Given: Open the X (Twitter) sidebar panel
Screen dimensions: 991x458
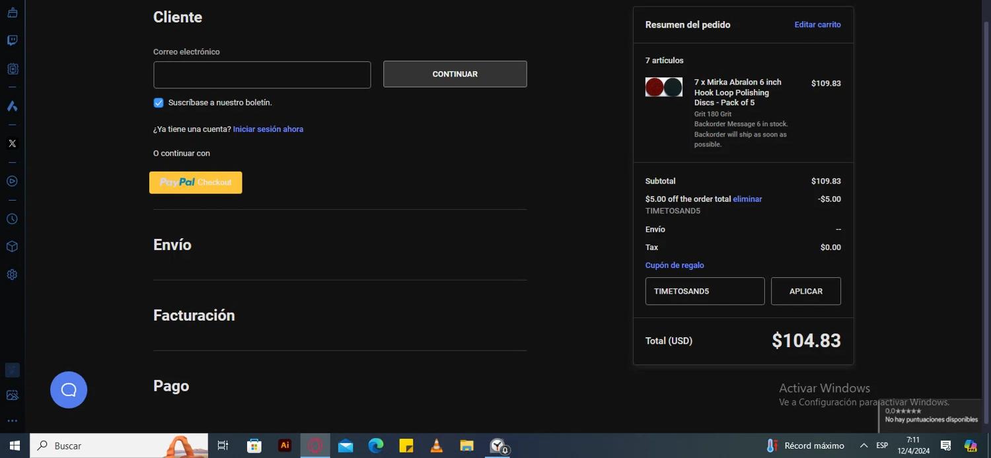Looking at the screenshot, I should point(12,143).
